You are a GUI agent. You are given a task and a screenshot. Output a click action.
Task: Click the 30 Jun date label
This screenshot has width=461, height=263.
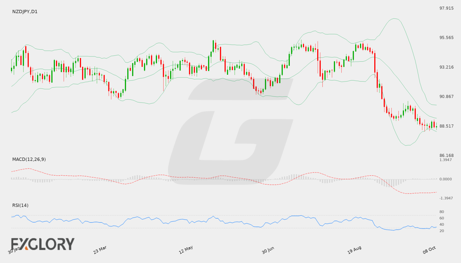point(268,250)
